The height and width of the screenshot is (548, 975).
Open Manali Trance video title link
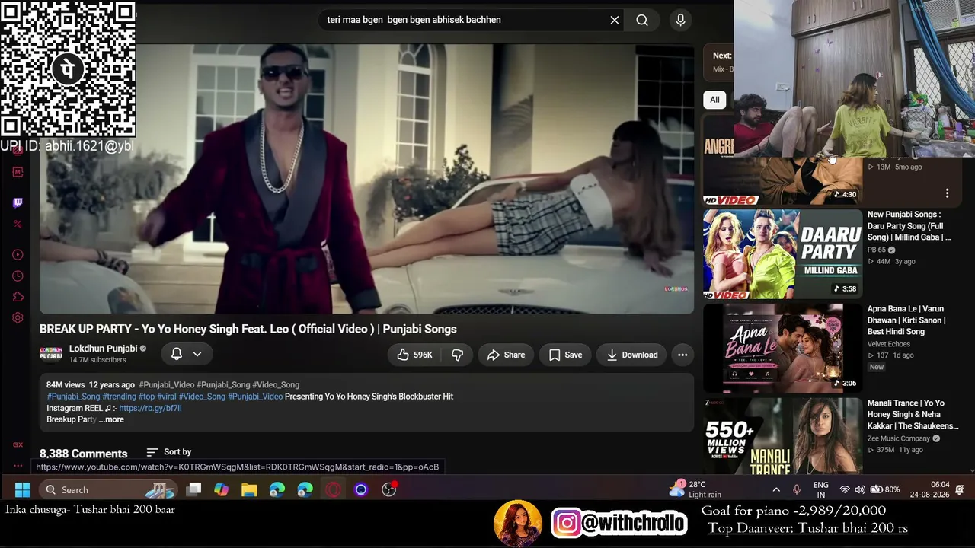pyautogui.click(x=913, y=415)
